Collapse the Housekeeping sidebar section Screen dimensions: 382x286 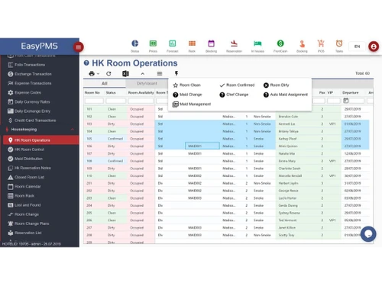click(x=73, y=130)
